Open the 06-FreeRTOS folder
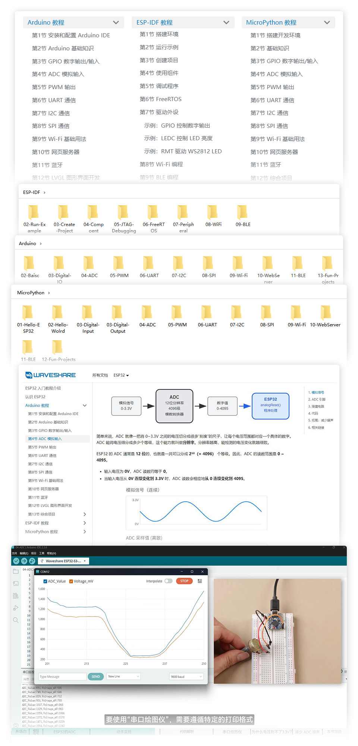 click(x=154, y=218)
